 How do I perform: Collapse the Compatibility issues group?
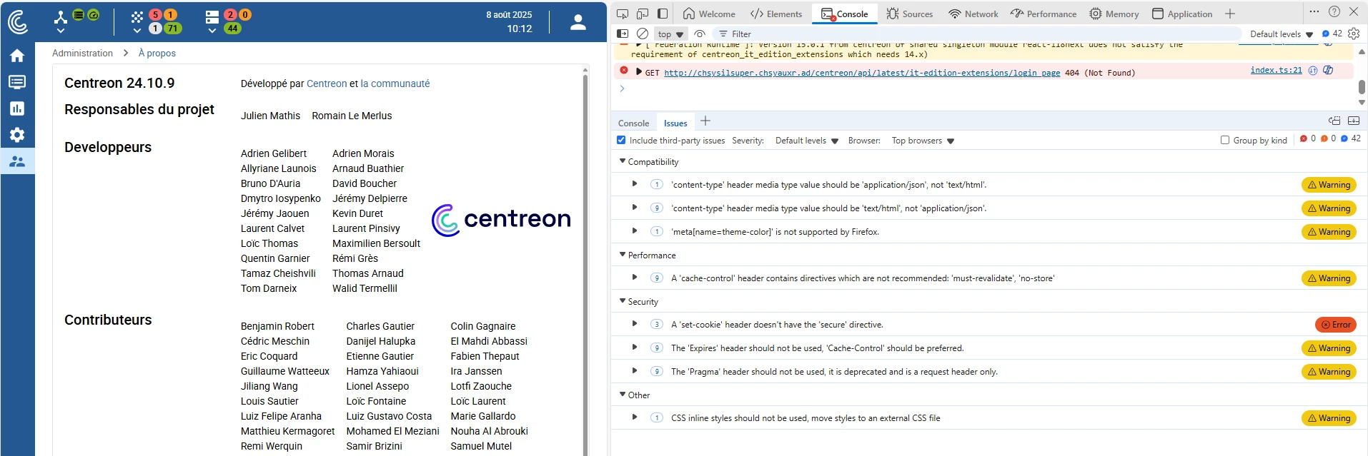(x=623, y=161)
